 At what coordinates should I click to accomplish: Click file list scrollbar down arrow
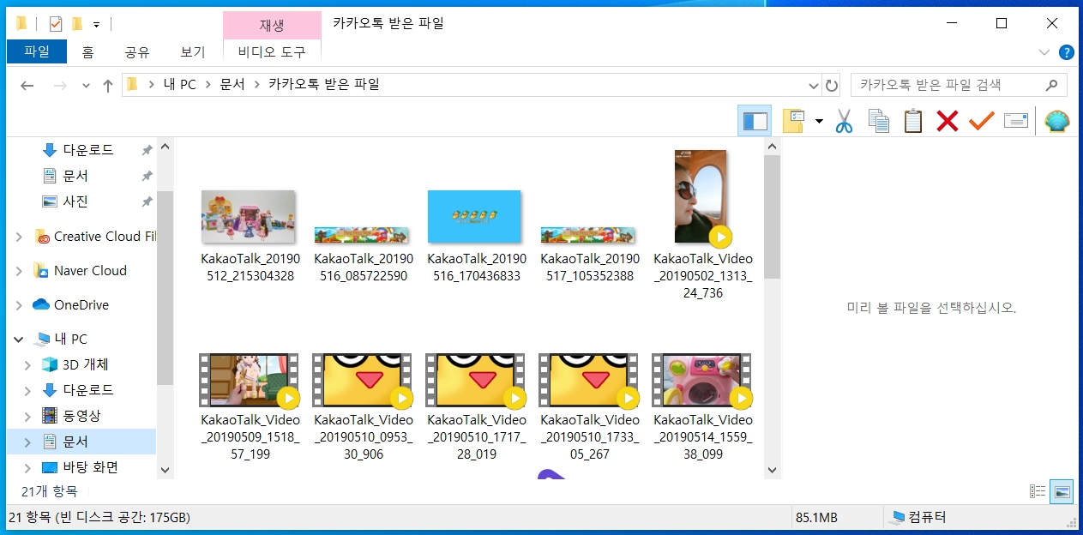pyautogui.click(x=772, y=470)
